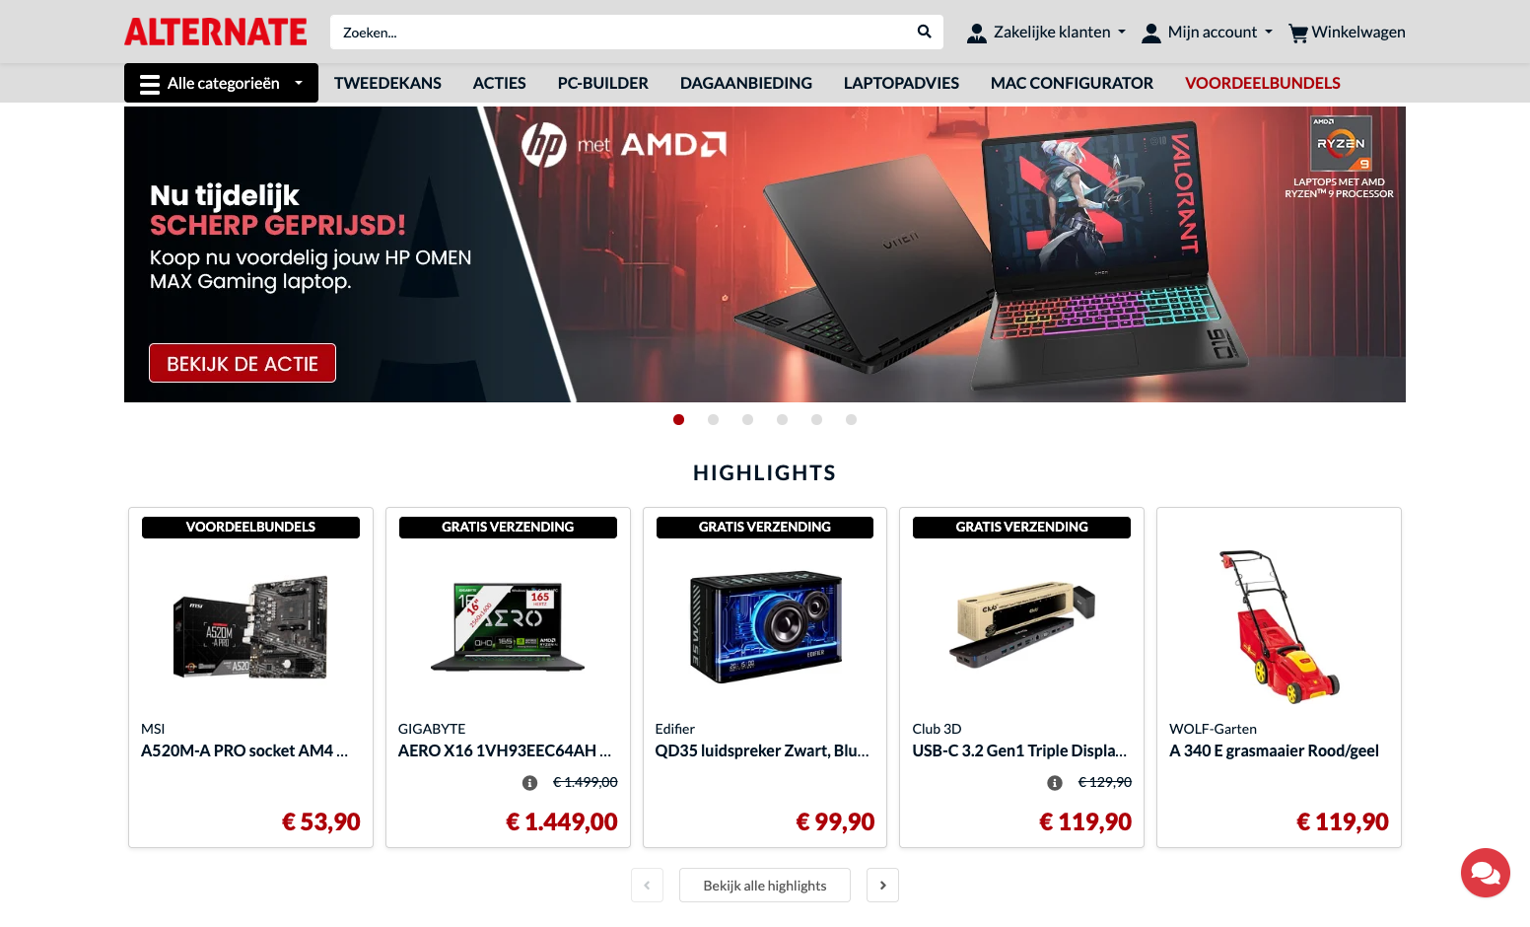The width and height of the screenshot is (1530, 927).
Task: Open the WOLF-Garten grasmaaier product image
Action: tap(1279, 626)
